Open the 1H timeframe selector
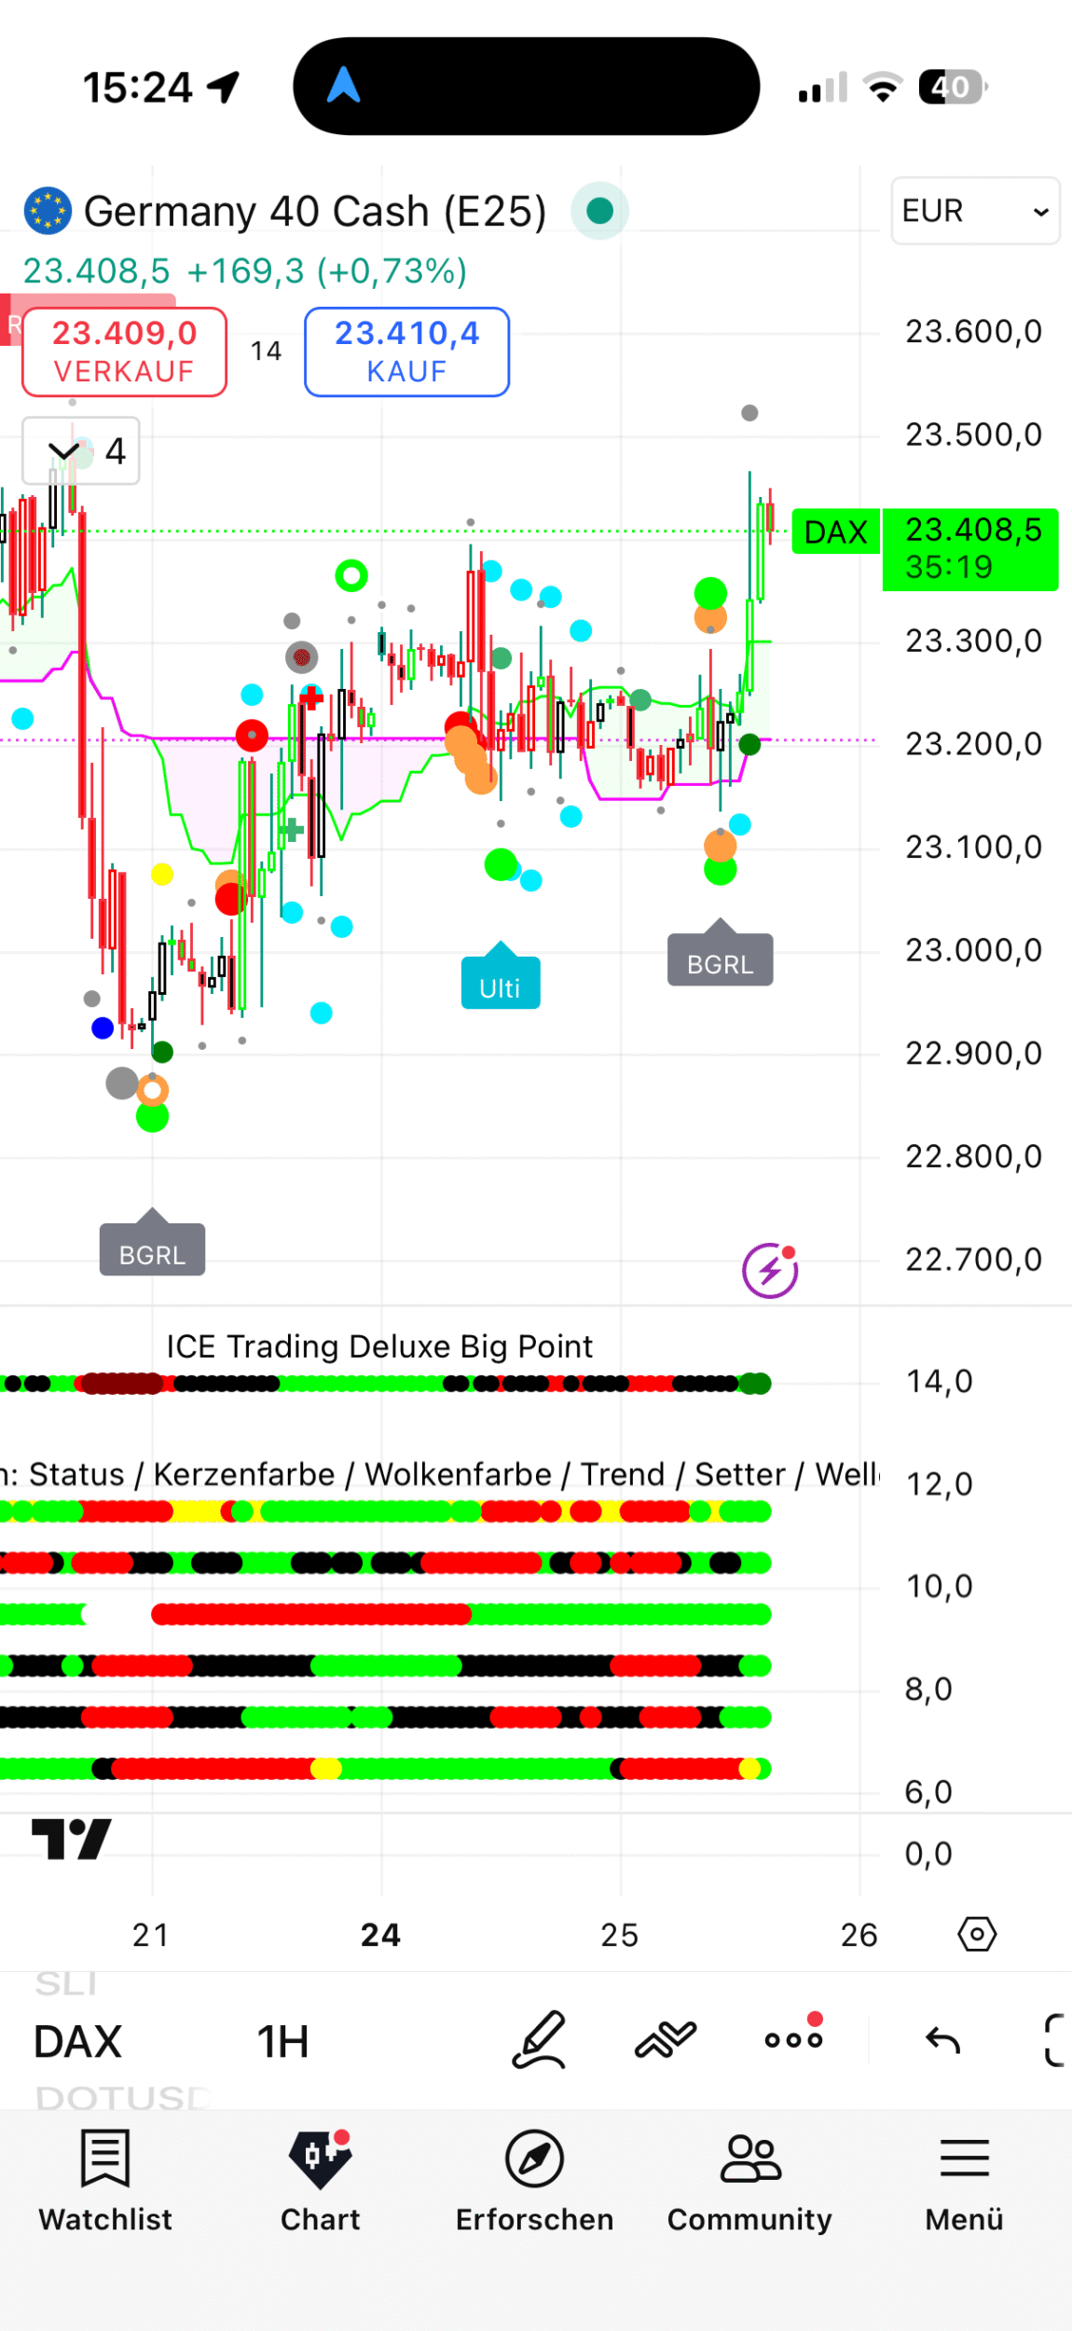1072x2331 pixels. tap(282, 2042)
